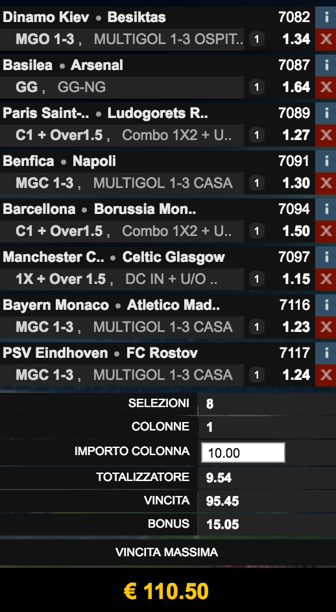Toggle the banker marker on Basilea - Arsenal row
The height and width of the screenshot is (612, 336).
pyautogui.click(x=257, y=87)
